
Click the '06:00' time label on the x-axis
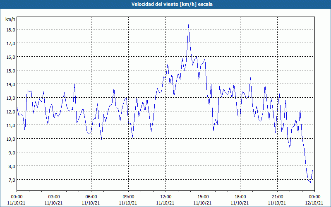91,197
